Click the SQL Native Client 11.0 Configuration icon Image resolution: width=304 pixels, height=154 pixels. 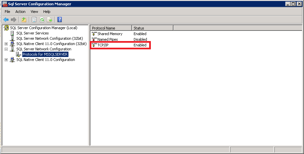[x=12, y=60]
